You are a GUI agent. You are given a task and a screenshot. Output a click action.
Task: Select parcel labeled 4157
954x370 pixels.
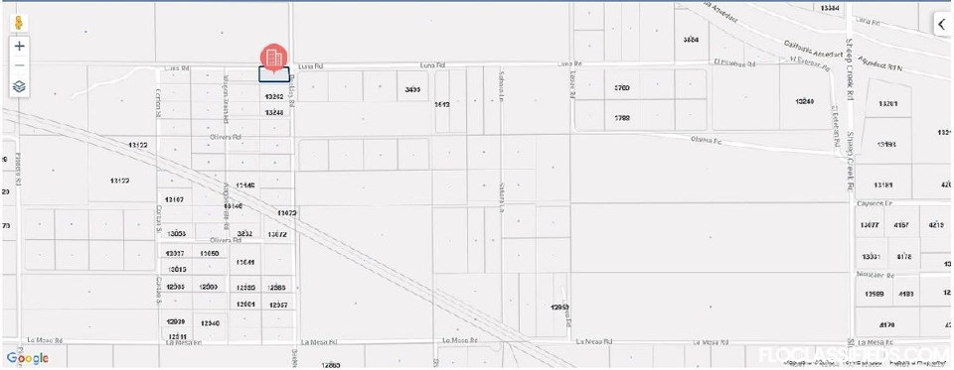901,225
